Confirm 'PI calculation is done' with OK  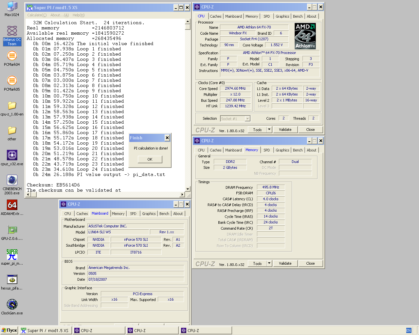tap(150, 159)
